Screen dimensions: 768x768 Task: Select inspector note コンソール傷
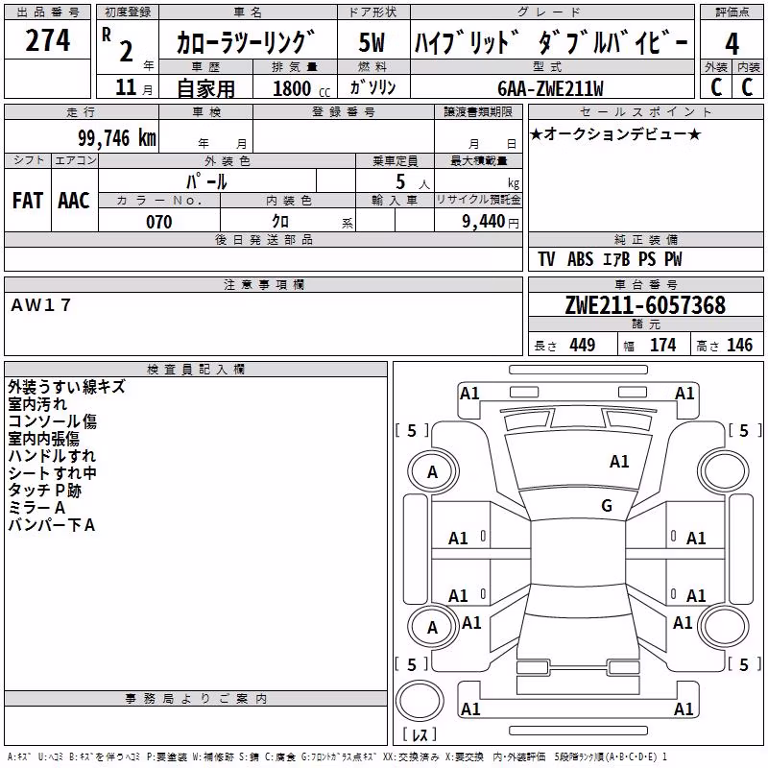click(53, 421)
